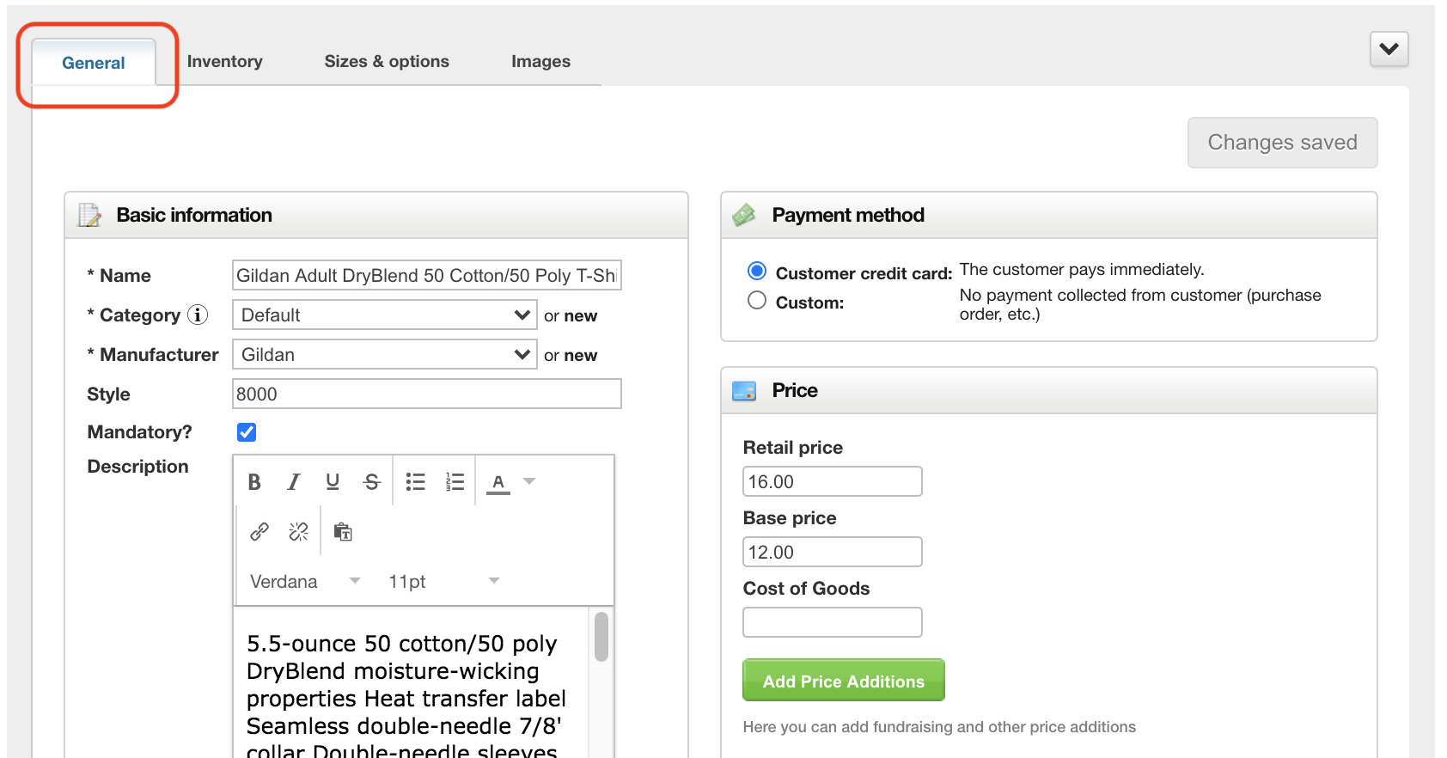Click the remove link icon
The height and width of the screenshot is (758, 1447).
298,532
